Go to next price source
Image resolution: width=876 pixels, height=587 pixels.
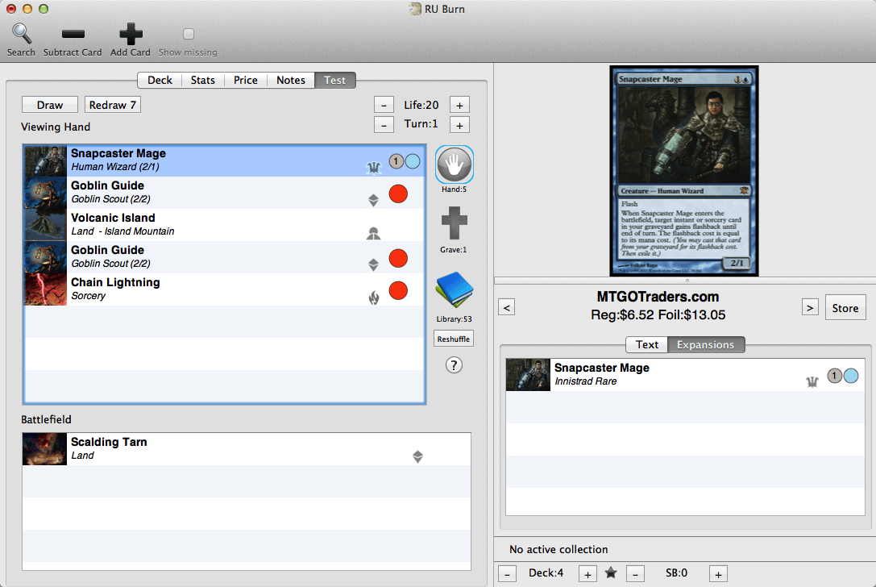point(810,307)
